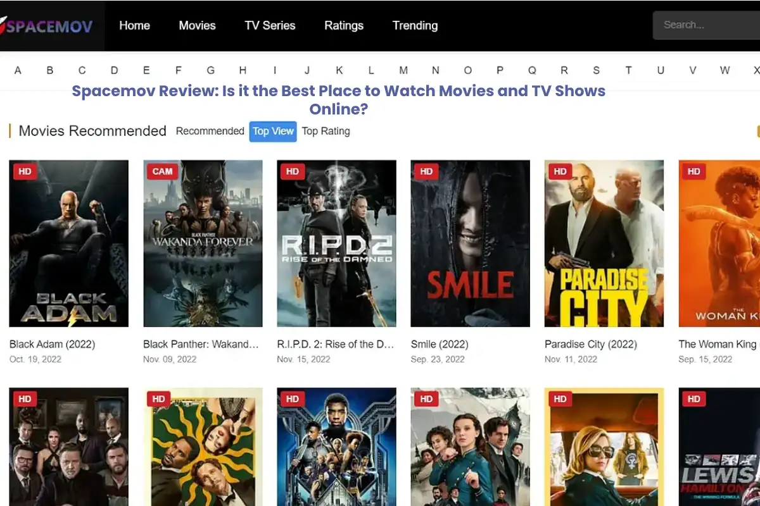The height and width of the screenshot is (506, 760).
Task: Filter titles by letter R
Action: click(x=564, y=70)
